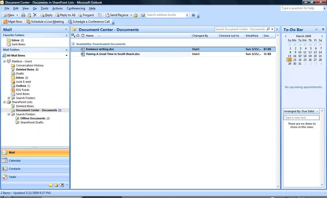This screenshot has width=327, height=198.
Task: Click the Search Document Center field
Action: click(x=240, y=29)
